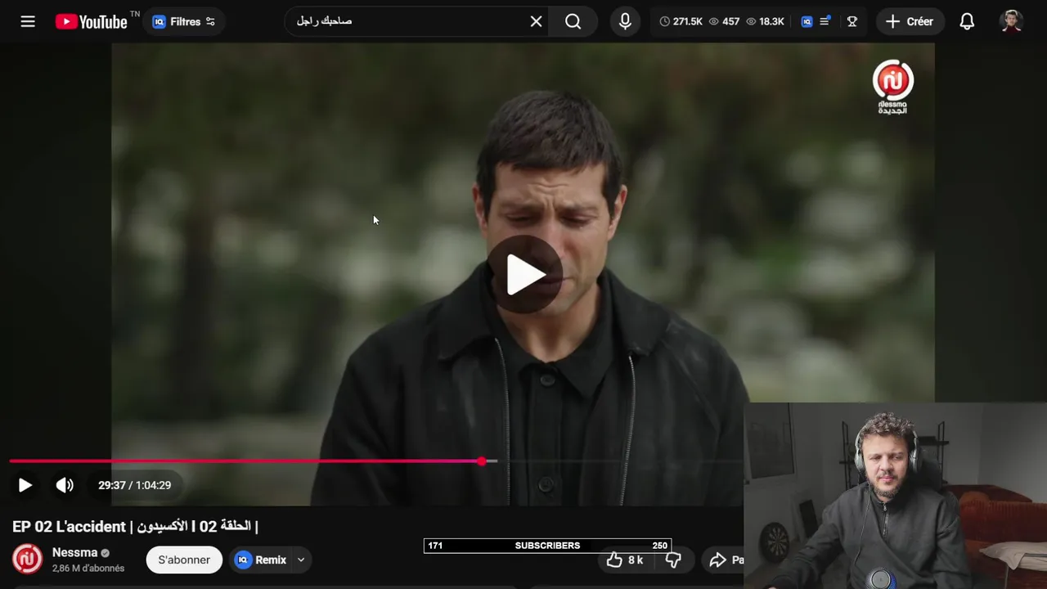Click the 271.5K clock stat
1047x589 pixels.
(681, 21)
